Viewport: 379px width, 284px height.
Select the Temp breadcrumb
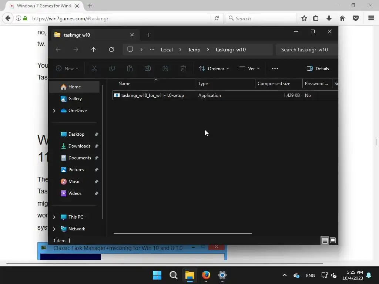pos(194,50)
